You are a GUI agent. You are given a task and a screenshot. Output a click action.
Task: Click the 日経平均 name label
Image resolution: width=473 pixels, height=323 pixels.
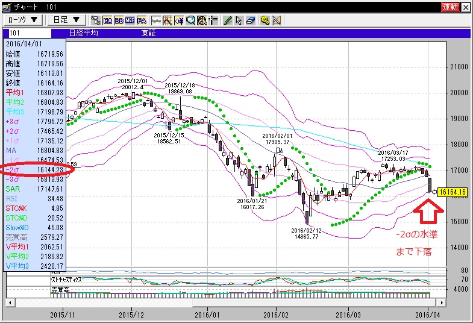point(84,33)
